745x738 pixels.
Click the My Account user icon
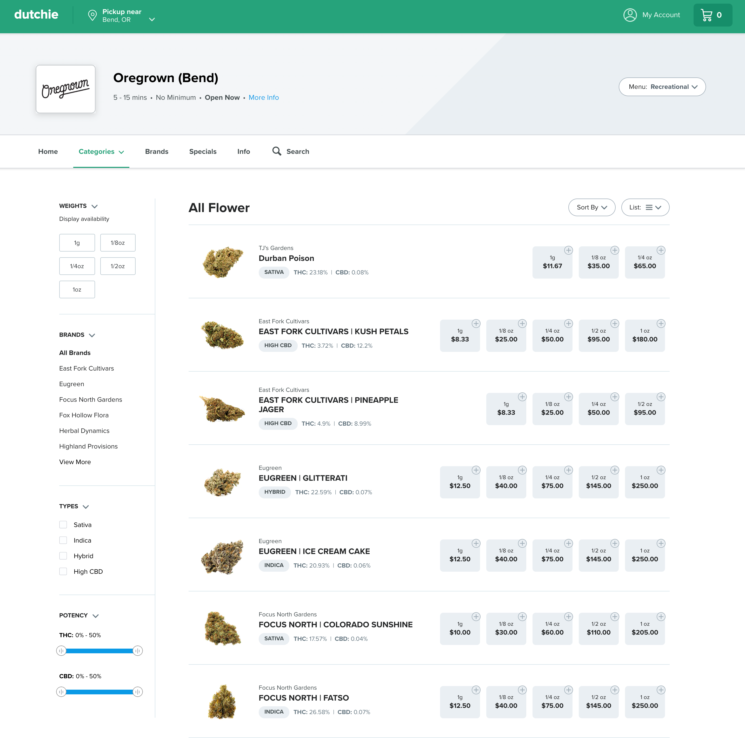[x=630, y=15]
